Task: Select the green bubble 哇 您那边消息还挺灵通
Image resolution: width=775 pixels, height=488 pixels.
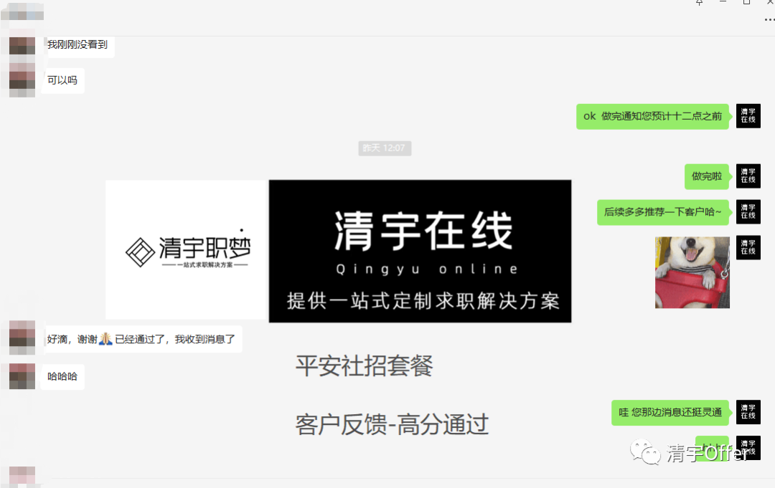Action: coord(670,413)
